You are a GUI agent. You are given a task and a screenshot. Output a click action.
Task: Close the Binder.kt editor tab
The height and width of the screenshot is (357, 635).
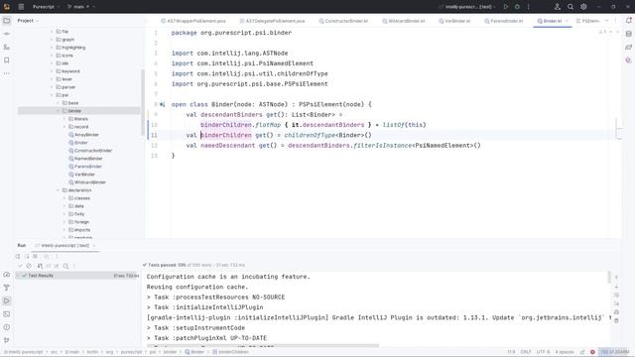pyautogui.click(x=567, y=21)
